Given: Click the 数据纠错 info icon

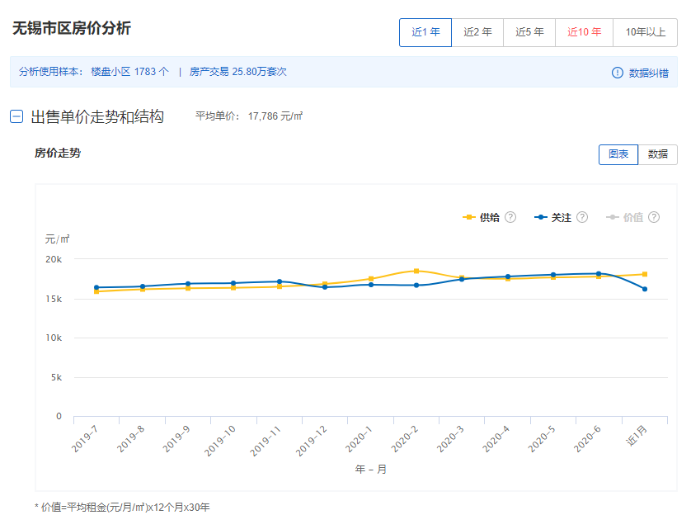Looking at the screenshot, I should [618, 73].
